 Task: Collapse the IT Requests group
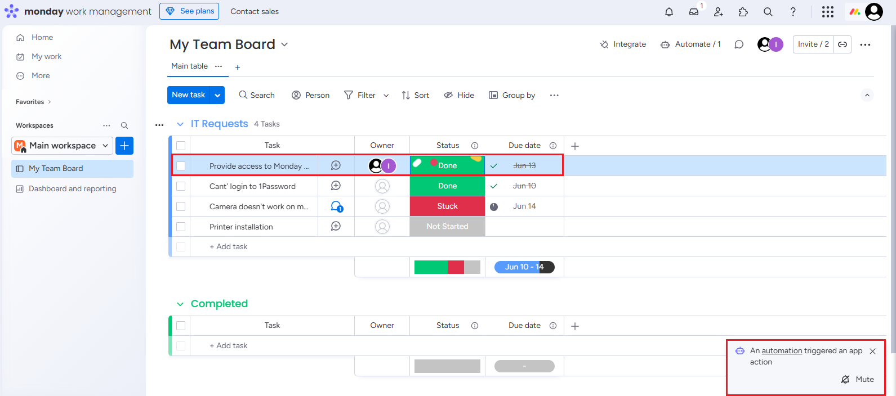pyautogui.click(x=180, y=124)
